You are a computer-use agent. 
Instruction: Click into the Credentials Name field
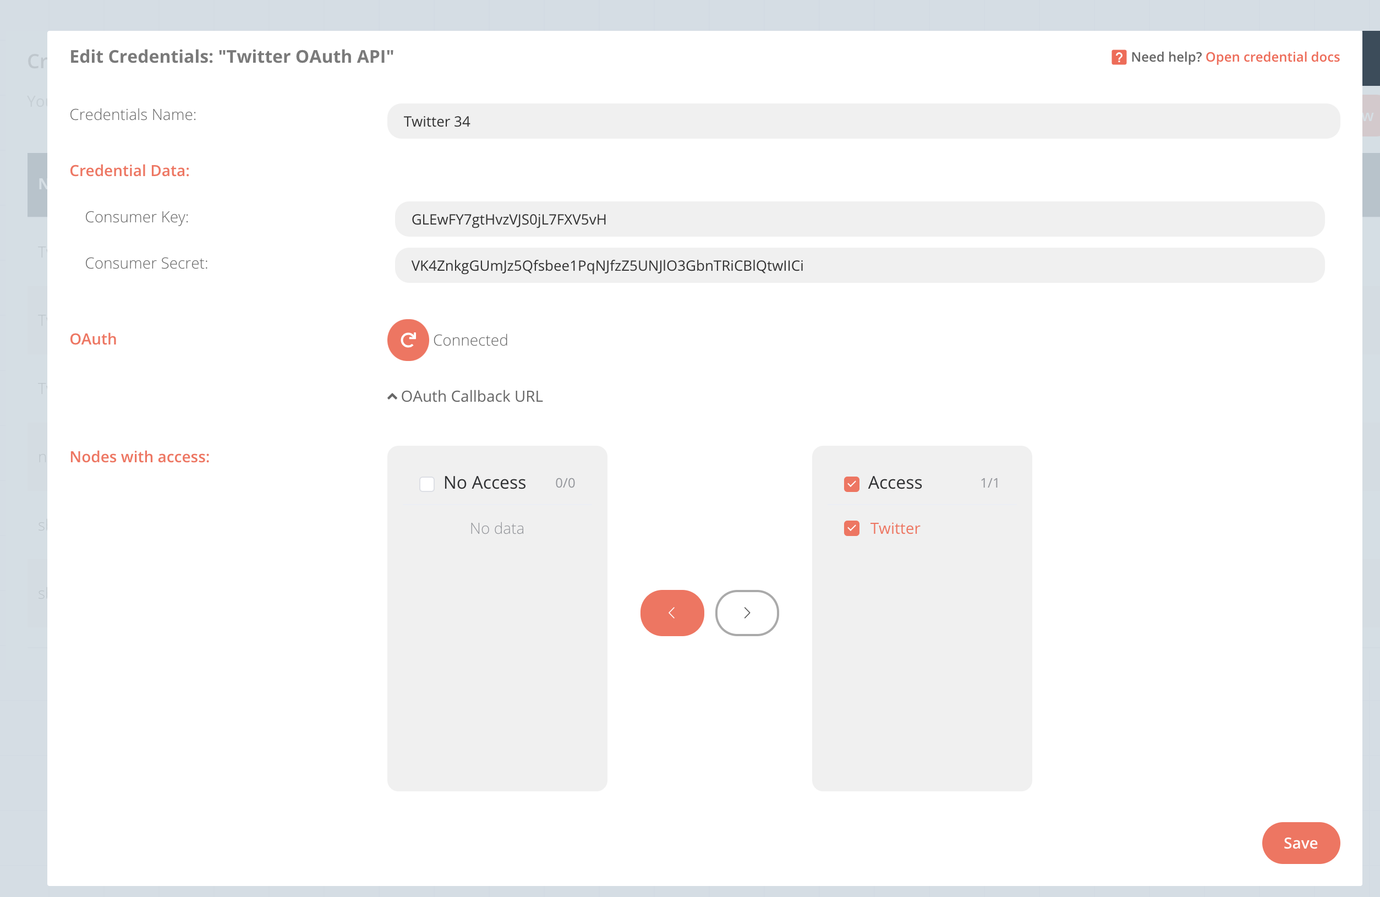(863, 122)
